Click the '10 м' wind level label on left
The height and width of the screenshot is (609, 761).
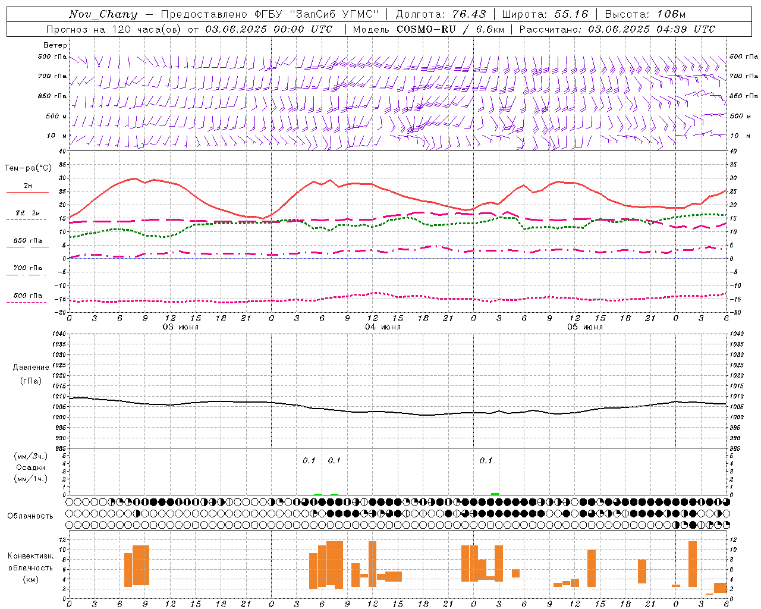click(x=57, y=136)
